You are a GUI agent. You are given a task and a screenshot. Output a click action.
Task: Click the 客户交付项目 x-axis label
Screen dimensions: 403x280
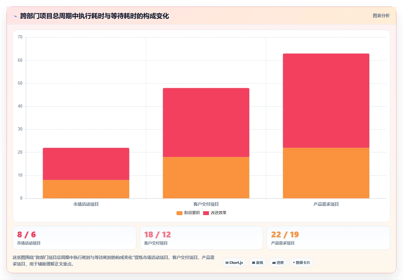(x=206, y=204)
